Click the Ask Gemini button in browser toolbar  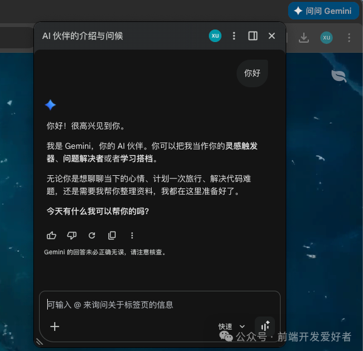coord(323,11)
